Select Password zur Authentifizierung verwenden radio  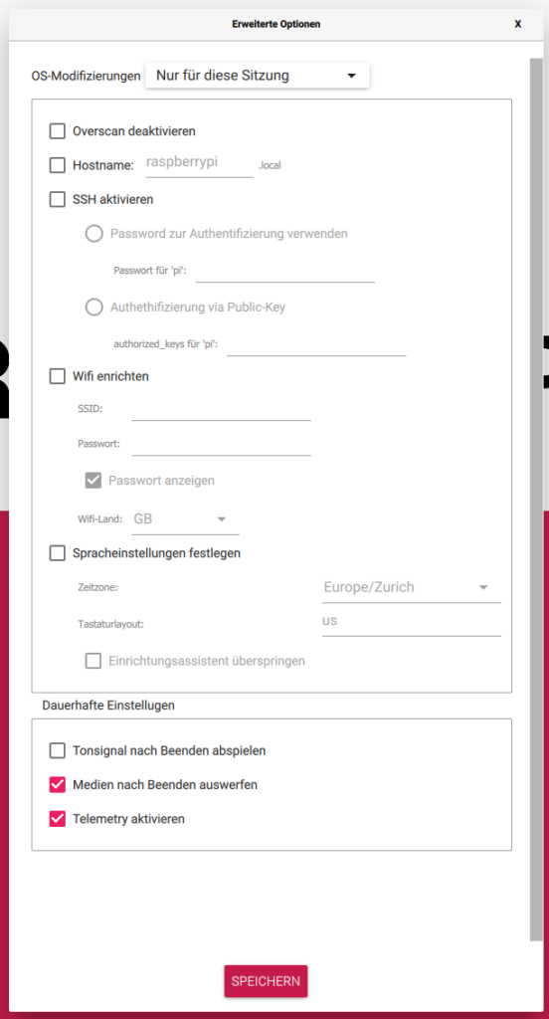94,233
